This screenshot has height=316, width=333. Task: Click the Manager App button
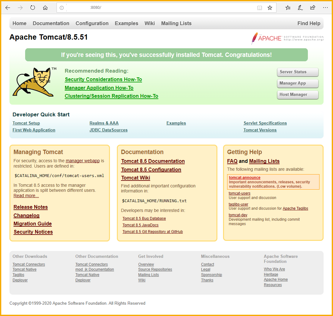click(x=298, y=83)
